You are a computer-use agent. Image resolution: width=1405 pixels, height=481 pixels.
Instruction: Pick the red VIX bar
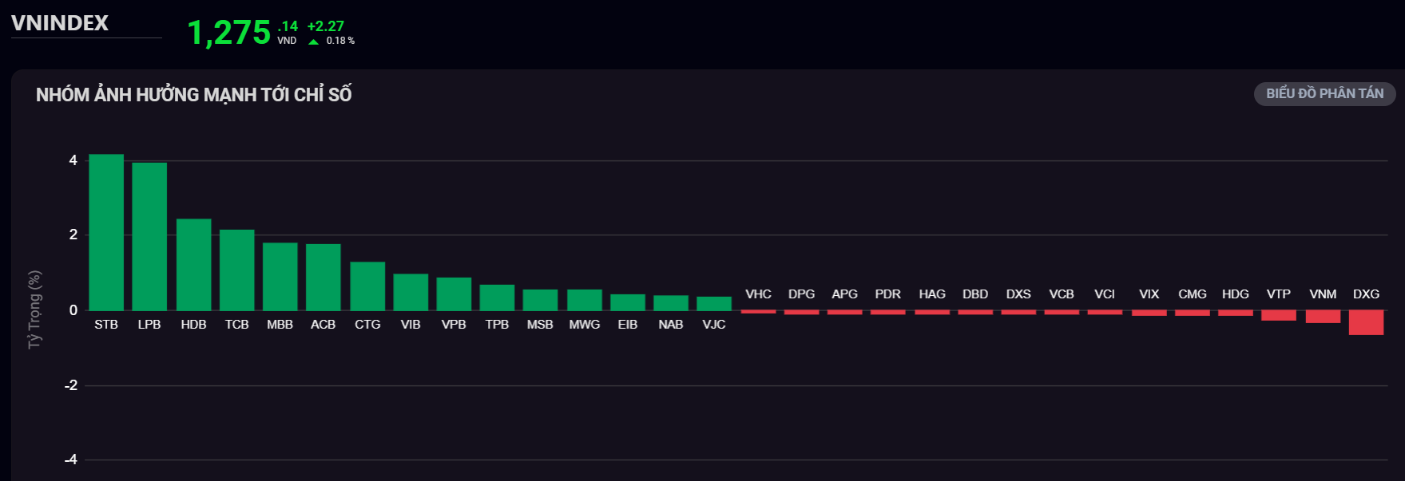click(x=1149, y=313)
